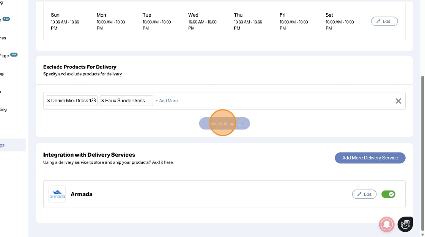Click the page's vertical scrollbar thumb
This screenshot has height=237, width=425.
pos(422,151)
